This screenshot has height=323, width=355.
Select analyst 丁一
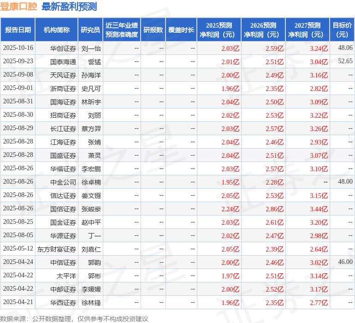[95, 236]
